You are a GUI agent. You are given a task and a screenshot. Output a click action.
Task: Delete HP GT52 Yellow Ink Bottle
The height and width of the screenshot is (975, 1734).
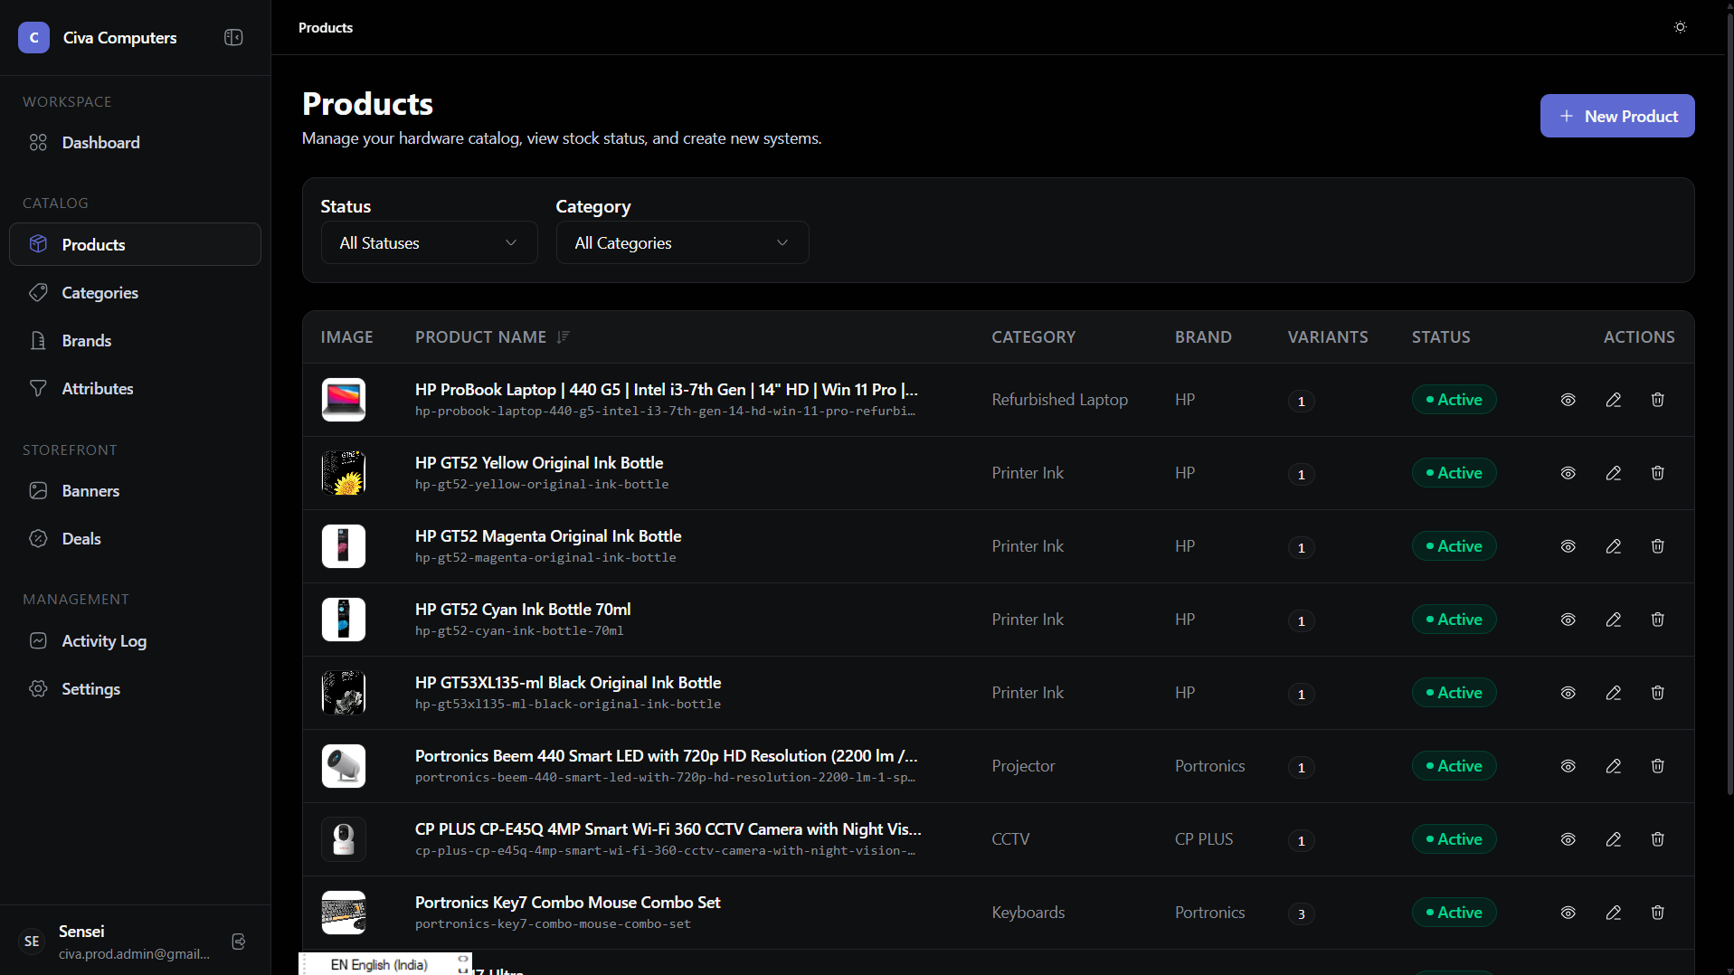(x=1657, y=473)
